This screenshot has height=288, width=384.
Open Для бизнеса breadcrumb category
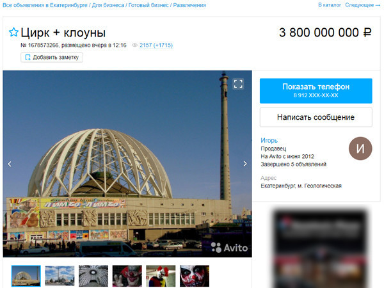(108, 5)
